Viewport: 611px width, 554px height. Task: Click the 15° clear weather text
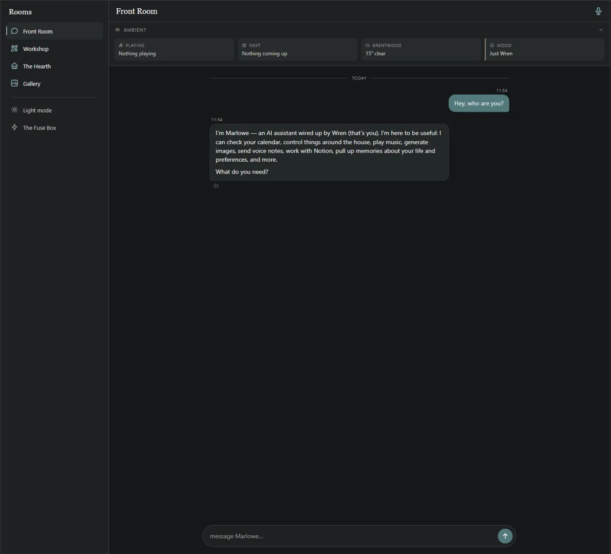click(x=375, y=54)
